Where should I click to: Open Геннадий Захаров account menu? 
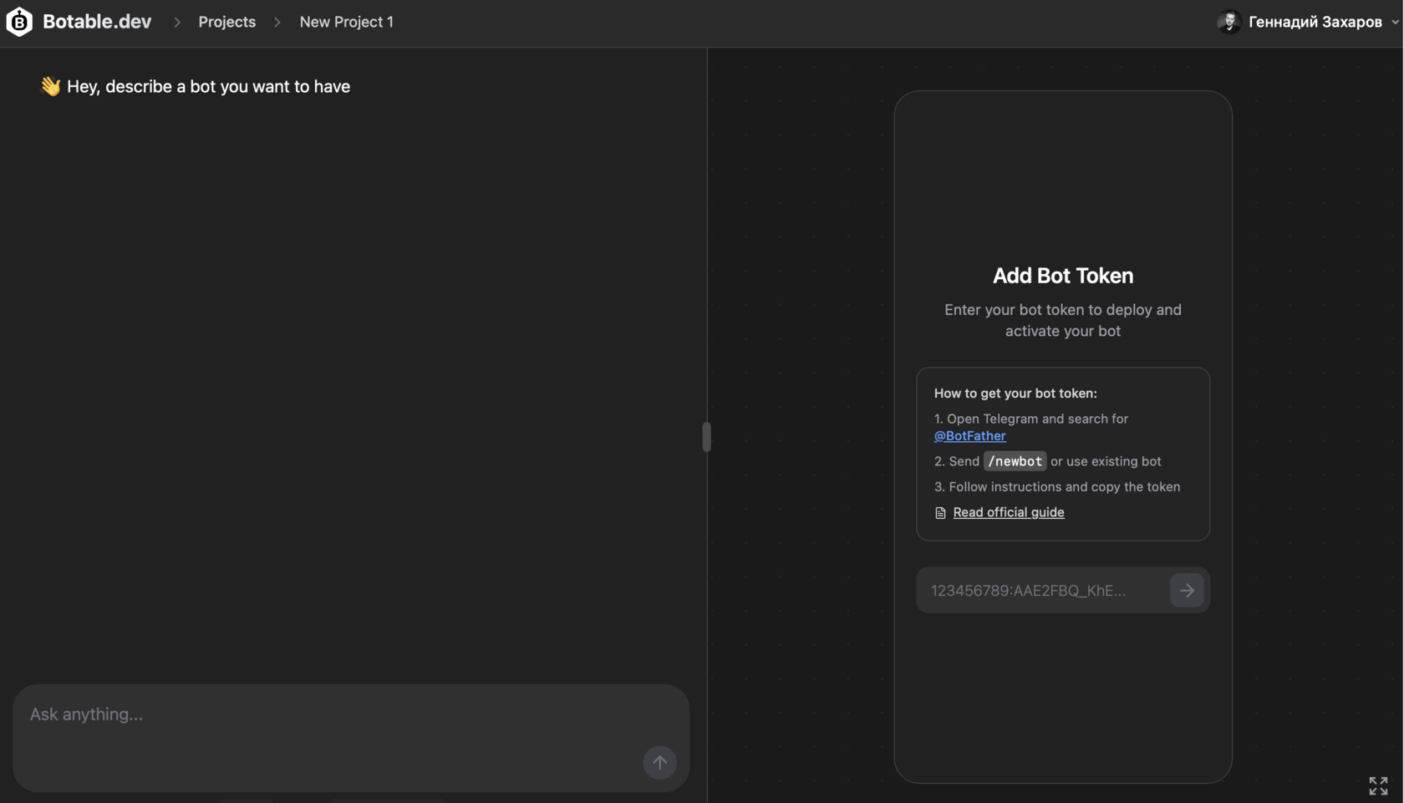click(x=1315, y=22)
